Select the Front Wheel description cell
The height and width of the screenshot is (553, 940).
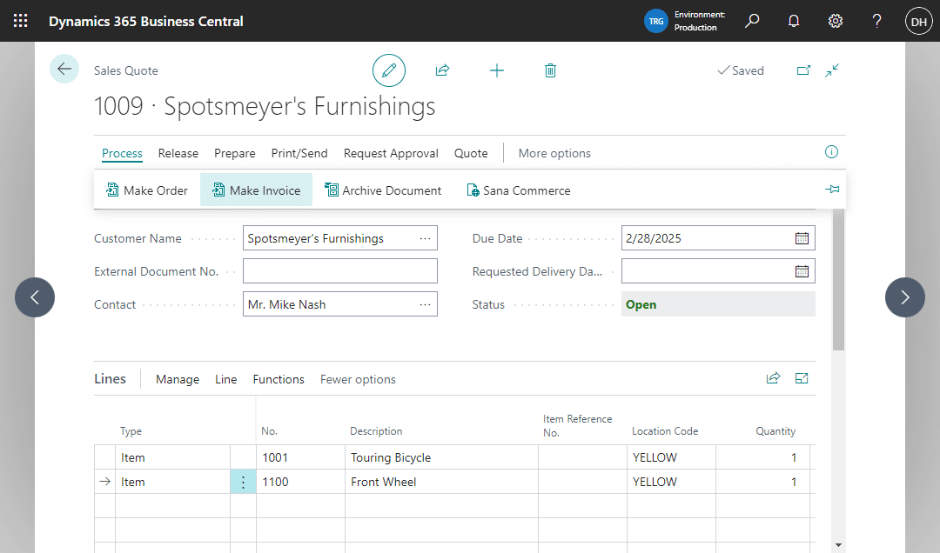tap(441, 482)
